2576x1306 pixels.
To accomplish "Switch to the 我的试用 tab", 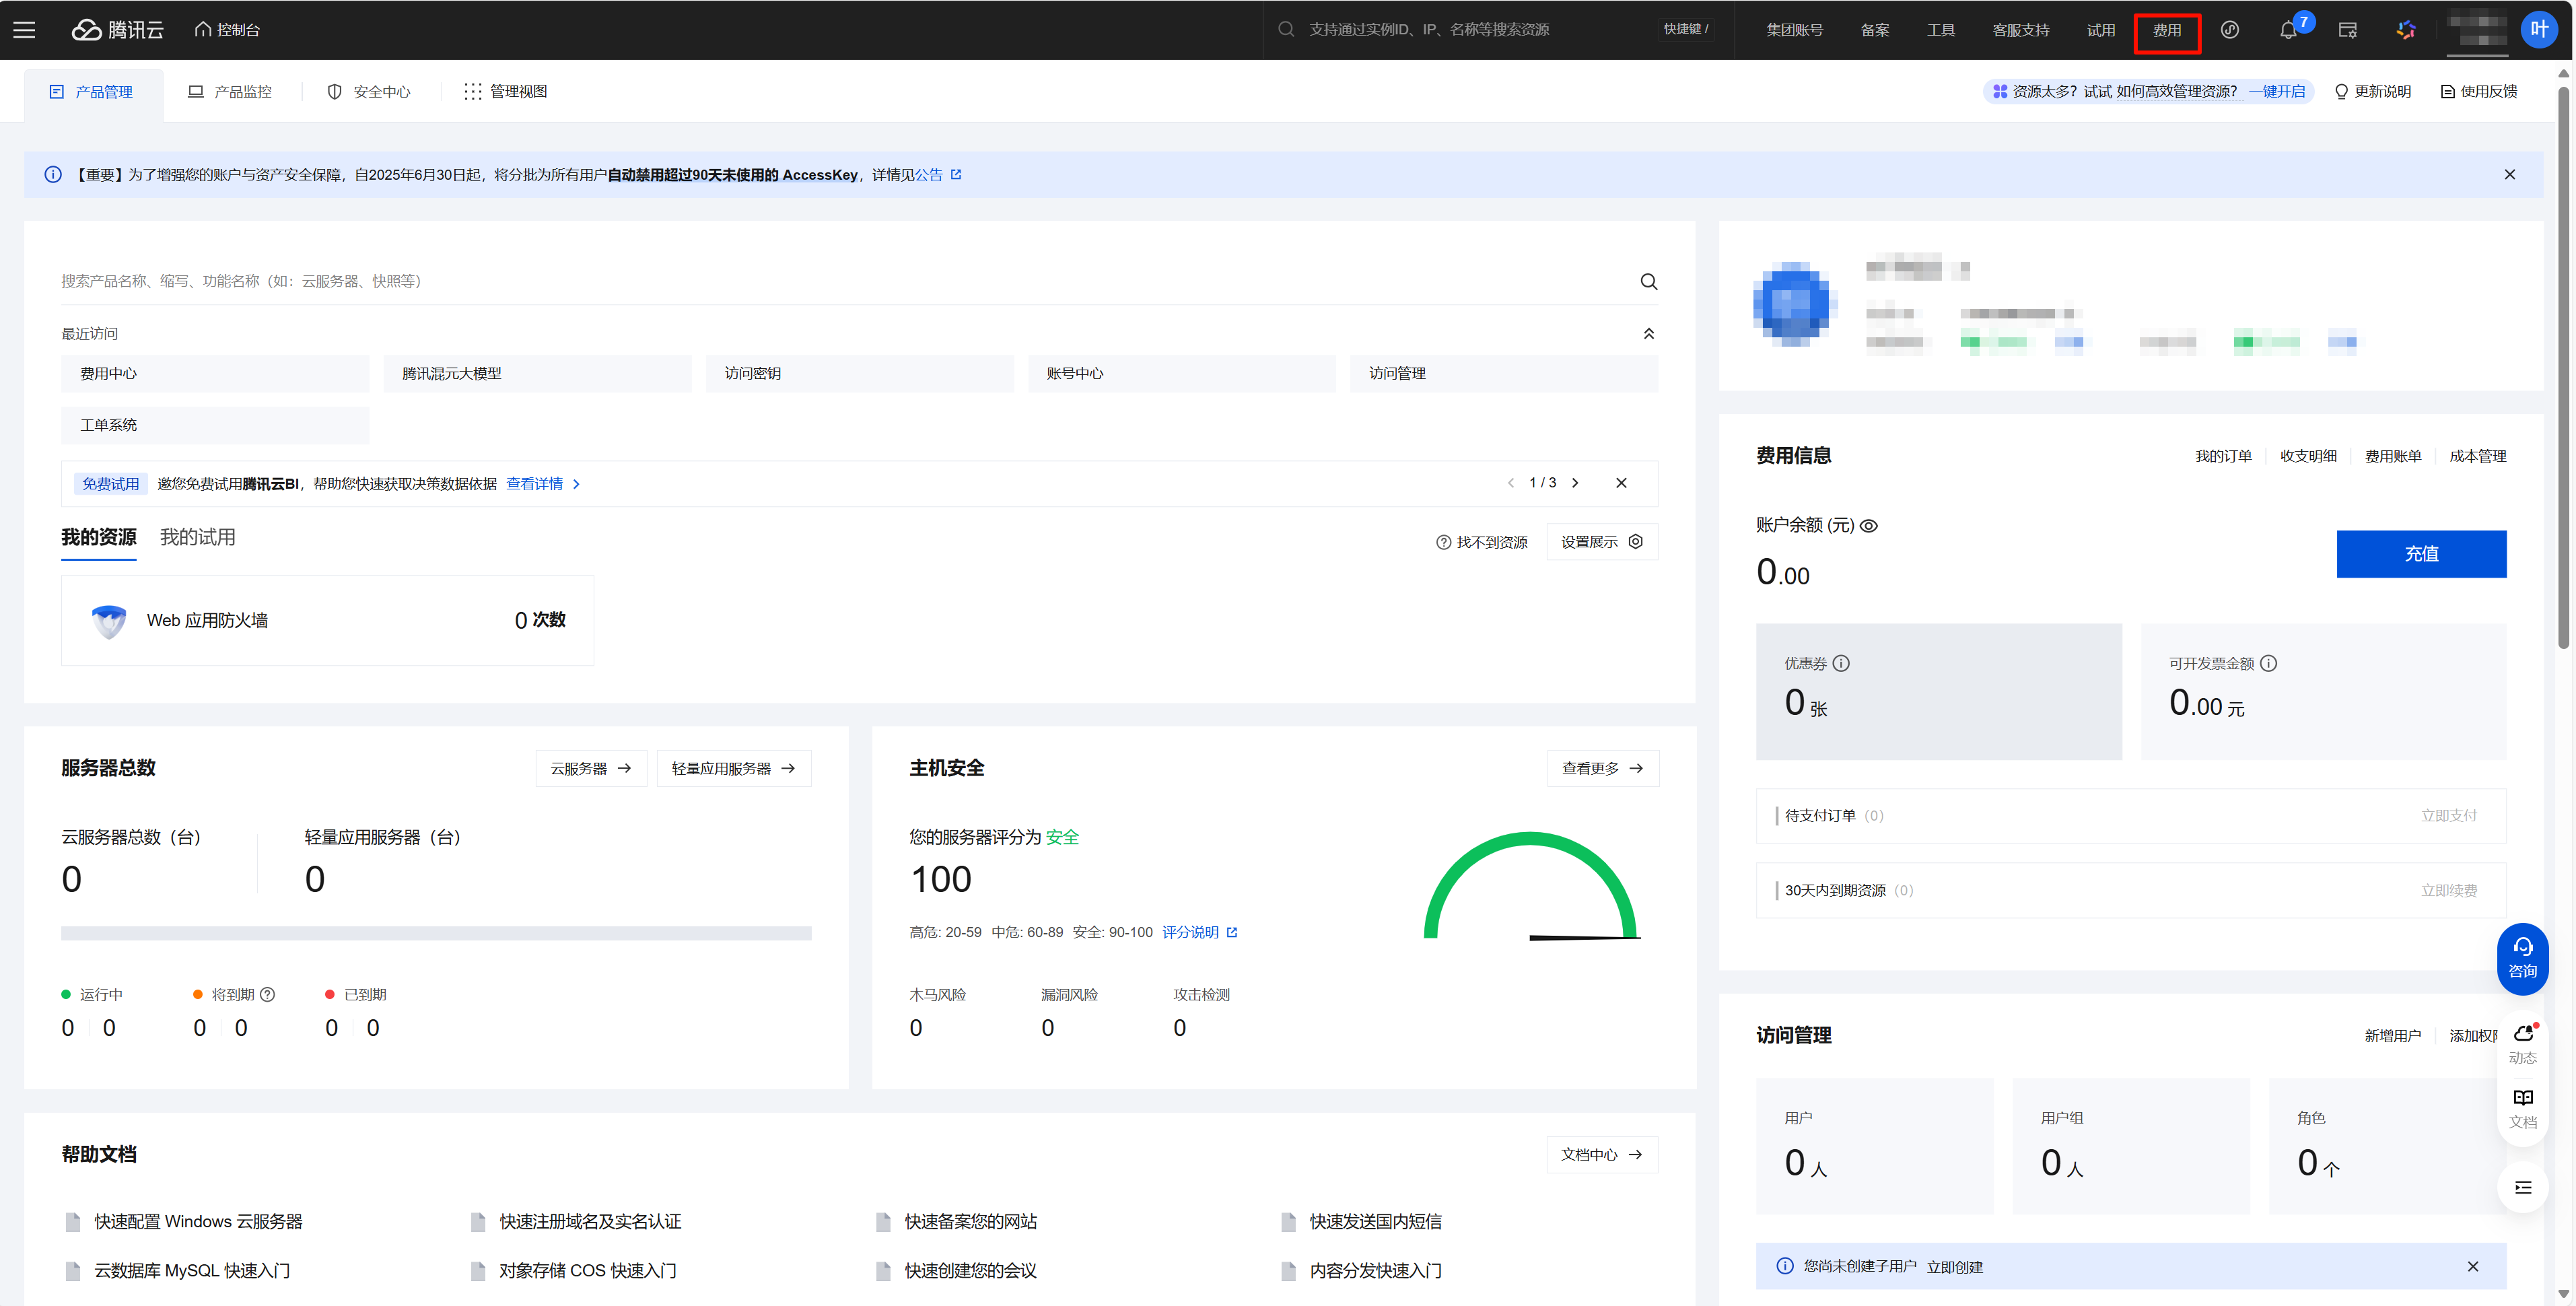I will tap(197, 538).
